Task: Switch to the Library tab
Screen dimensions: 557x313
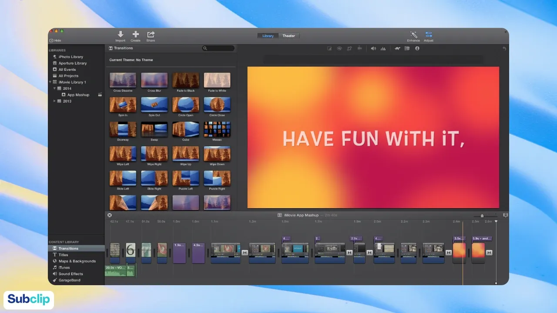Action: click(268, 36)
